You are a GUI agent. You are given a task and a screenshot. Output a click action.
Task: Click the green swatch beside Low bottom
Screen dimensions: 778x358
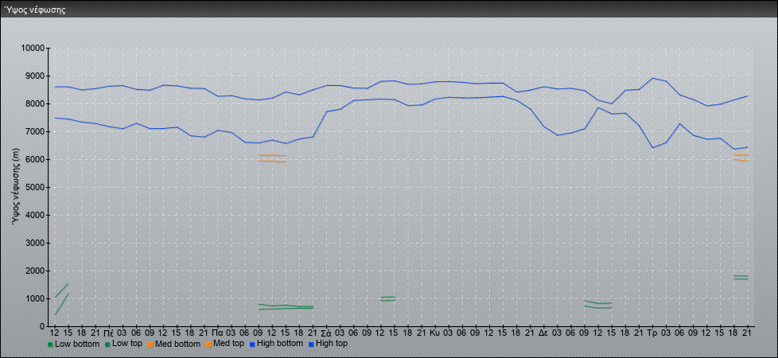pyautogui.click(x=50, y=344)
